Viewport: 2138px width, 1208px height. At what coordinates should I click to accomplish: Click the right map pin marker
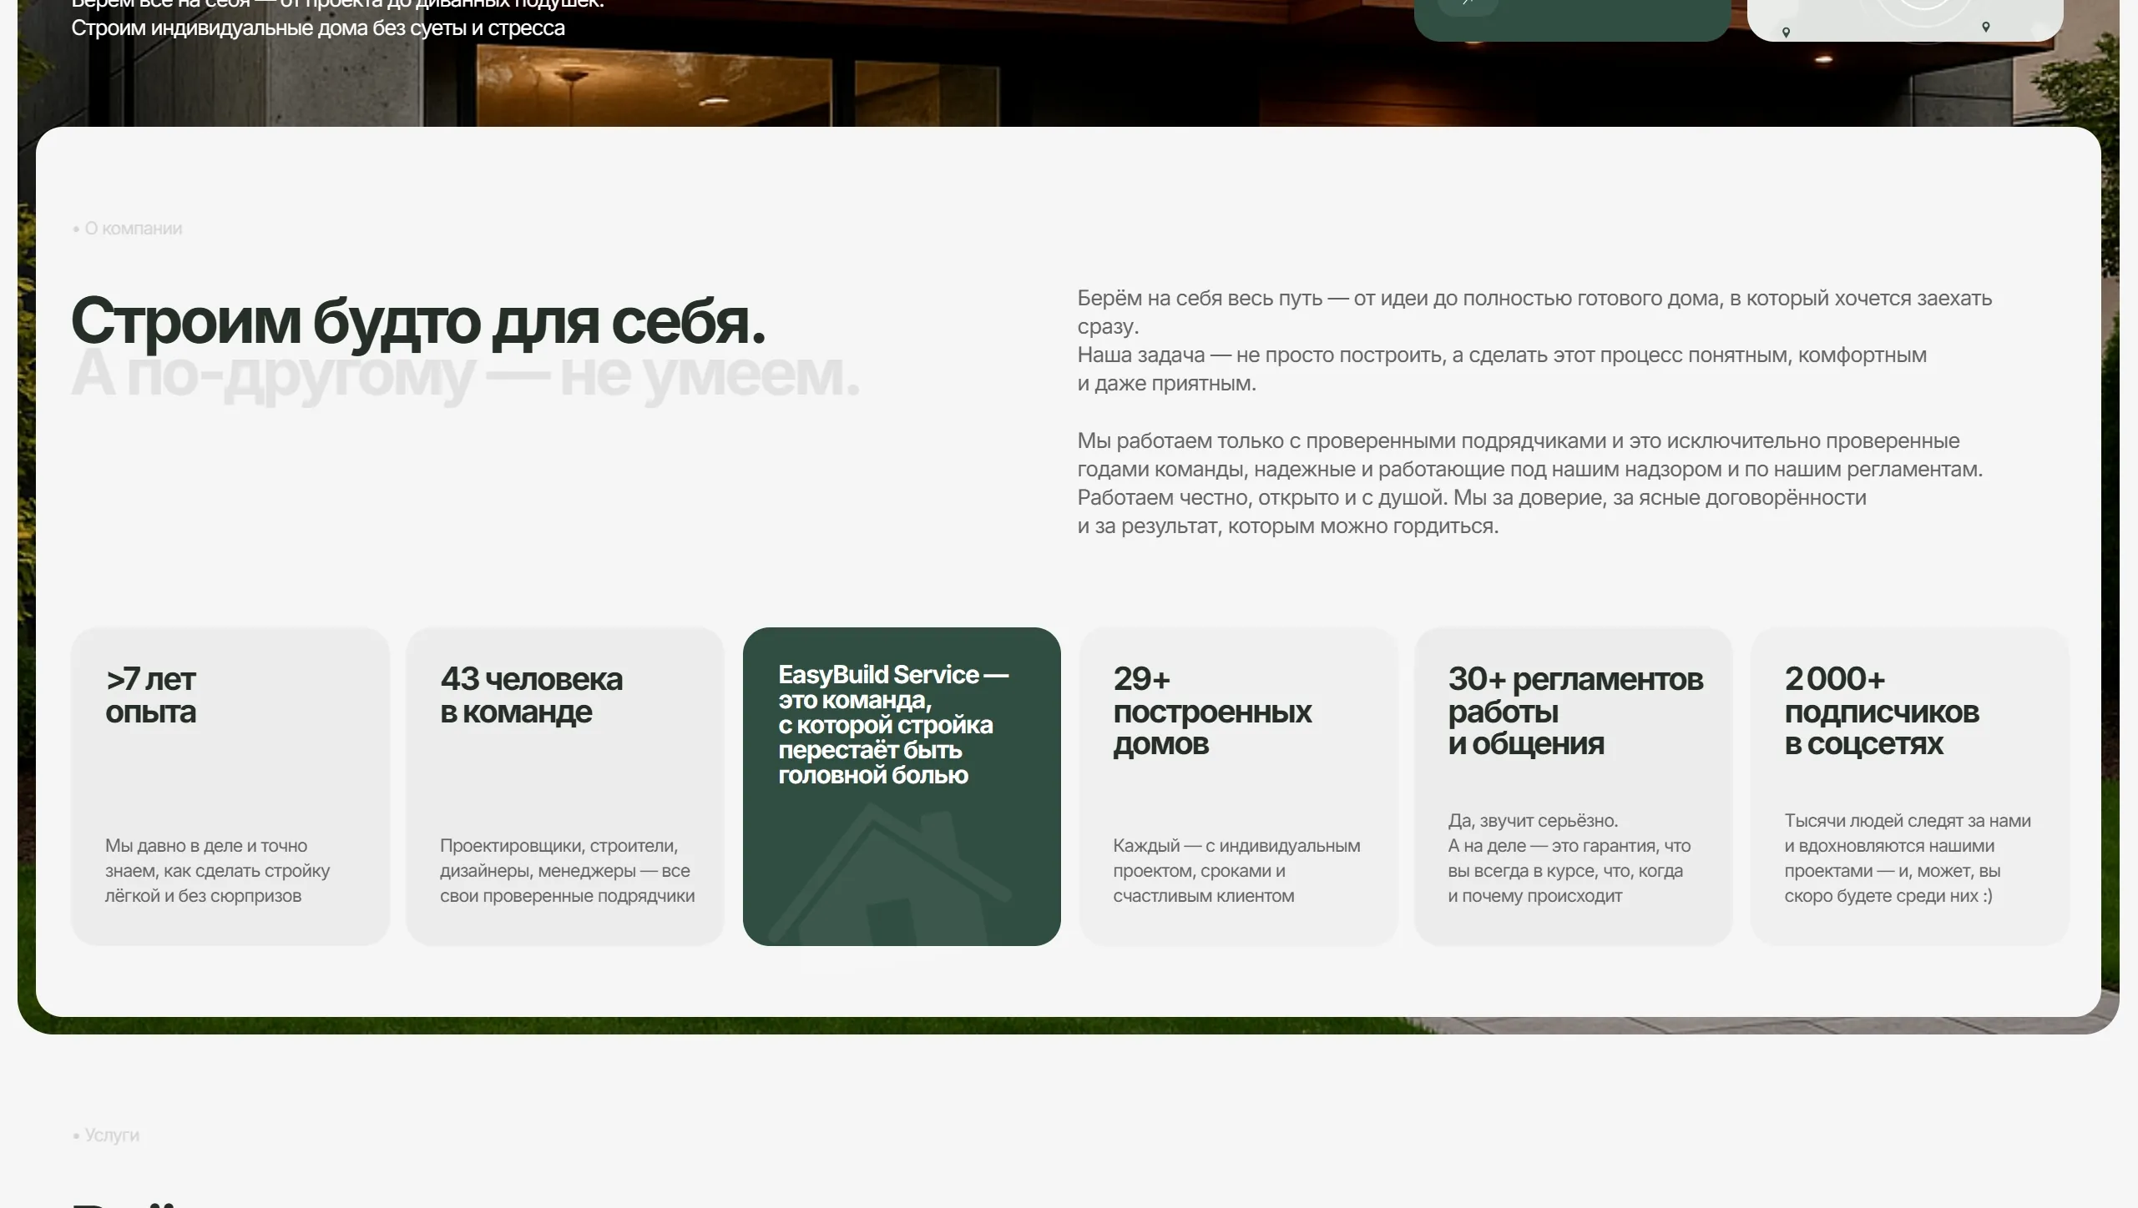point(1985,27)
